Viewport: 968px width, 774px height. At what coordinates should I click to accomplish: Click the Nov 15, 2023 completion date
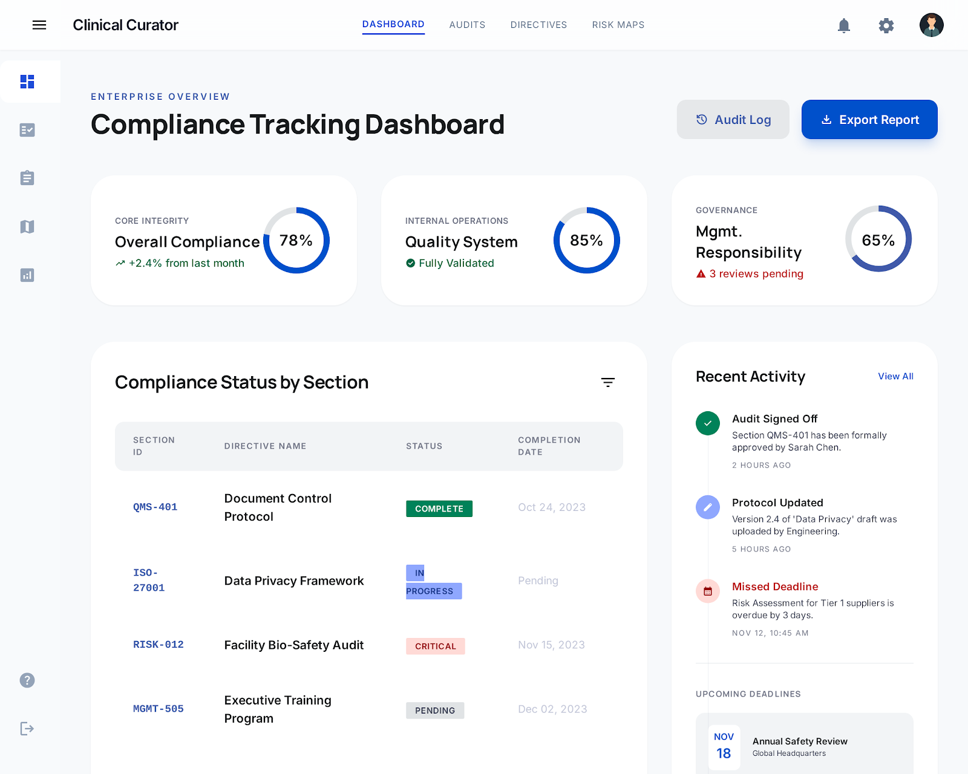click(551, 645)
